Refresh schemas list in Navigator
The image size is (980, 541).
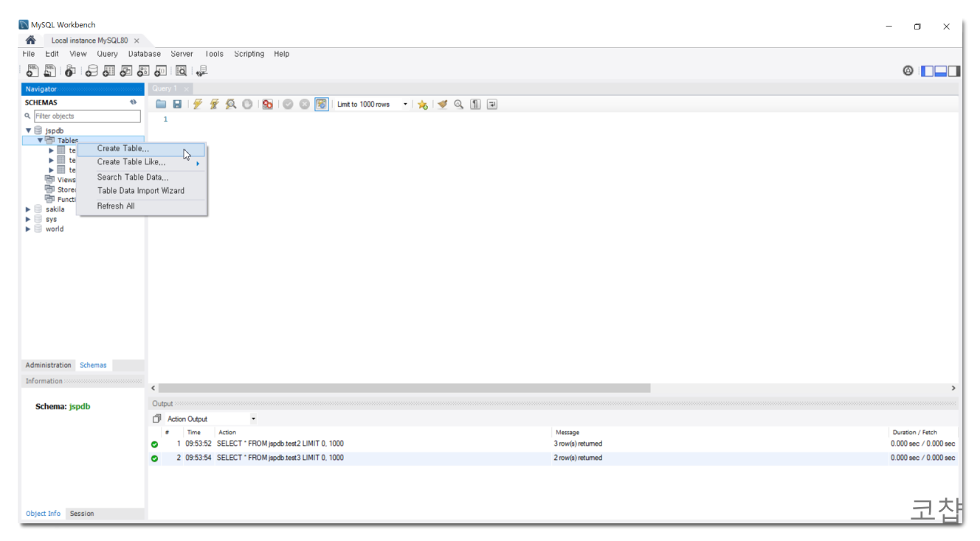click(x=134, y=102)
